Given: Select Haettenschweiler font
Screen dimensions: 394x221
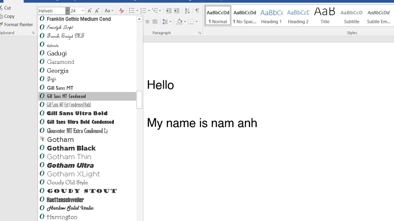Looking at the screenshot, I should coord(87,200).
